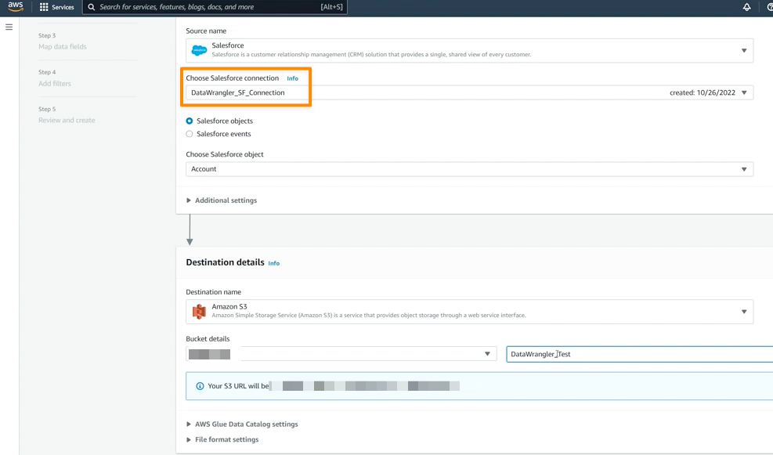Expand AWS Glue Data Catalog settings
The height and width of the screenshot is (455, 773).
click(x=242, y=424)
